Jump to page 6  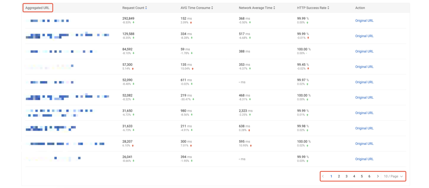coord(369,176)
